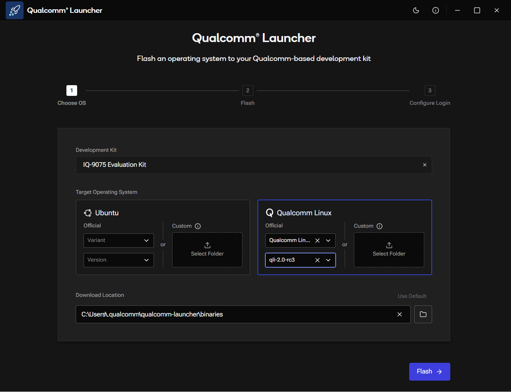Close the Qualcomm Launcher window
The height and width of the screenshot is (392, 511).
[497, 10]
